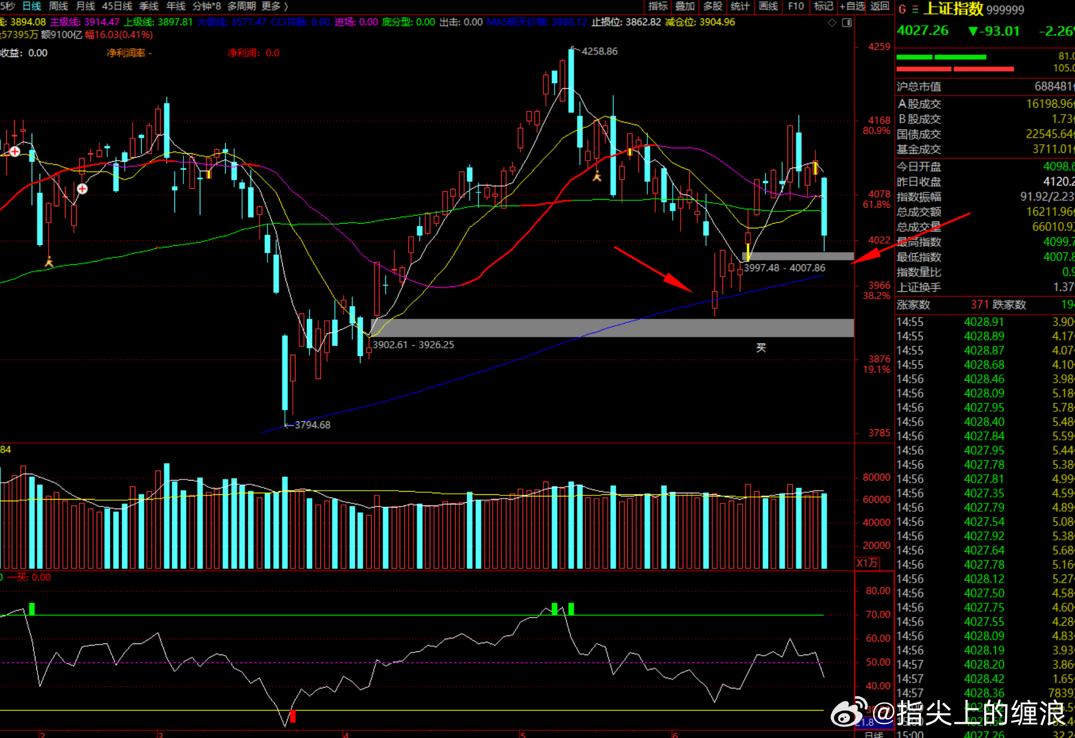Click the 沪总市值 row
The width and height of the screenshot is (1075, 738).
(x=985, y=87)
